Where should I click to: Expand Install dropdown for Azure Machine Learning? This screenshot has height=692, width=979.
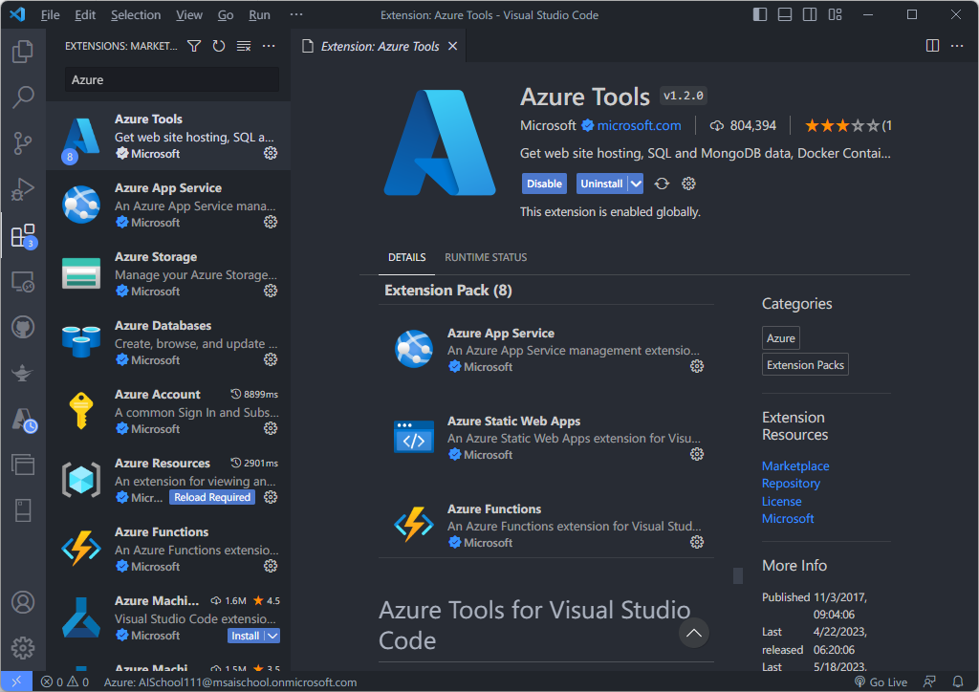point(272,636)
